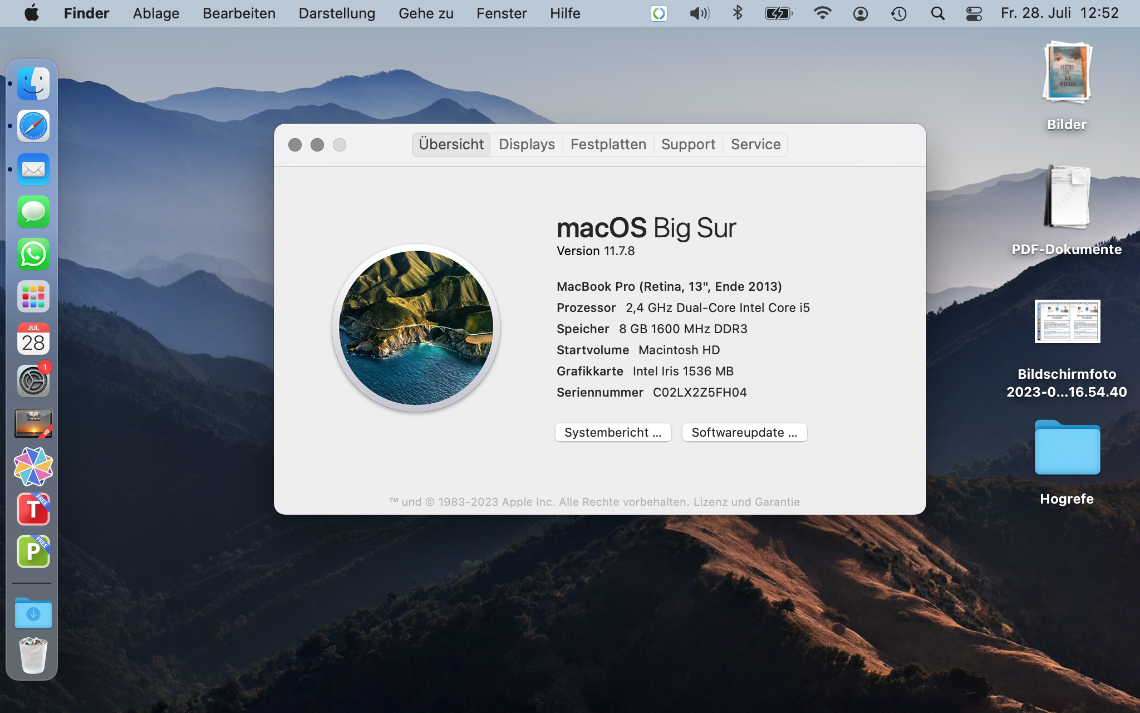Image resolution: width=1140 pixels, height=713 pixels.
Task: Open System Preferences with update badge
Action: (33, 382)
